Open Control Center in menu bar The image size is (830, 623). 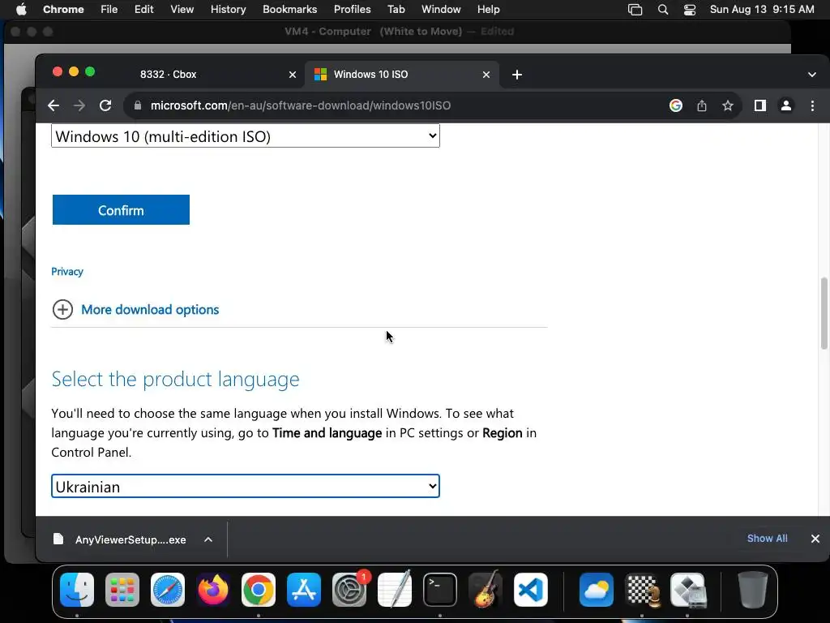click(690, 10)
